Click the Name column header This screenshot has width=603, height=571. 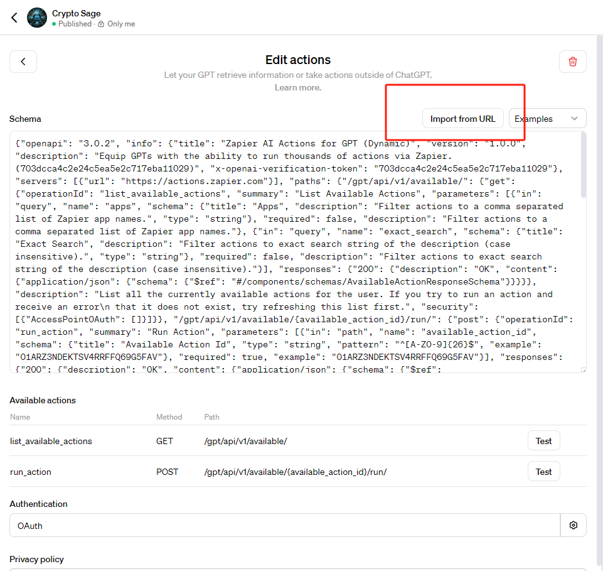(x=20, y=417)
